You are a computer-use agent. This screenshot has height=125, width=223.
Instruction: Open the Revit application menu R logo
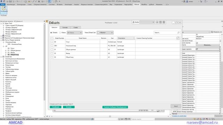click(1, 1)
